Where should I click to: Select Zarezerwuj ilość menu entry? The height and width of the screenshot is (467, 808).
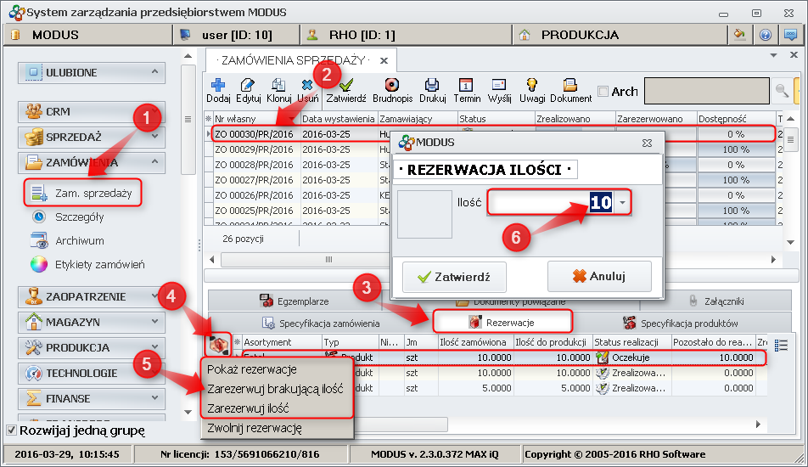coord(248,408)
